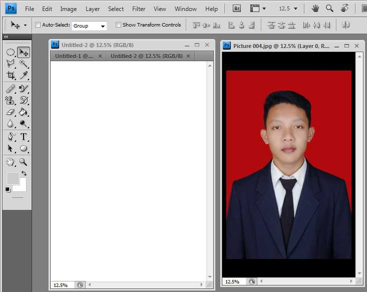Select the Pen tool
Screen dimensions: 367x292
click(x=11, y=137)
